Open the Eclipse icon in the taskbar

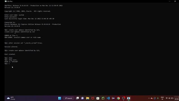coord(113,98)
